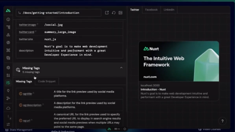Click the og:description tag link
Viewport: 235px width, 132px height.
(32, 105)
